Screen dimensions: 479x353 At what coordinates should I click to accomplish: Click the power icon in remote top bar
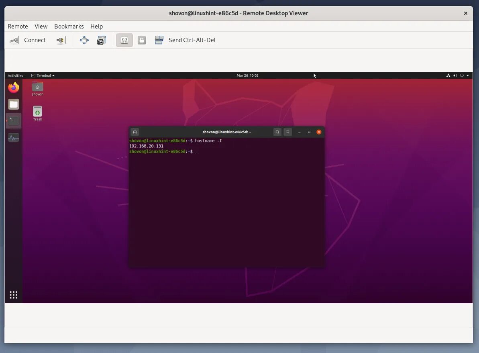(462, 75)
